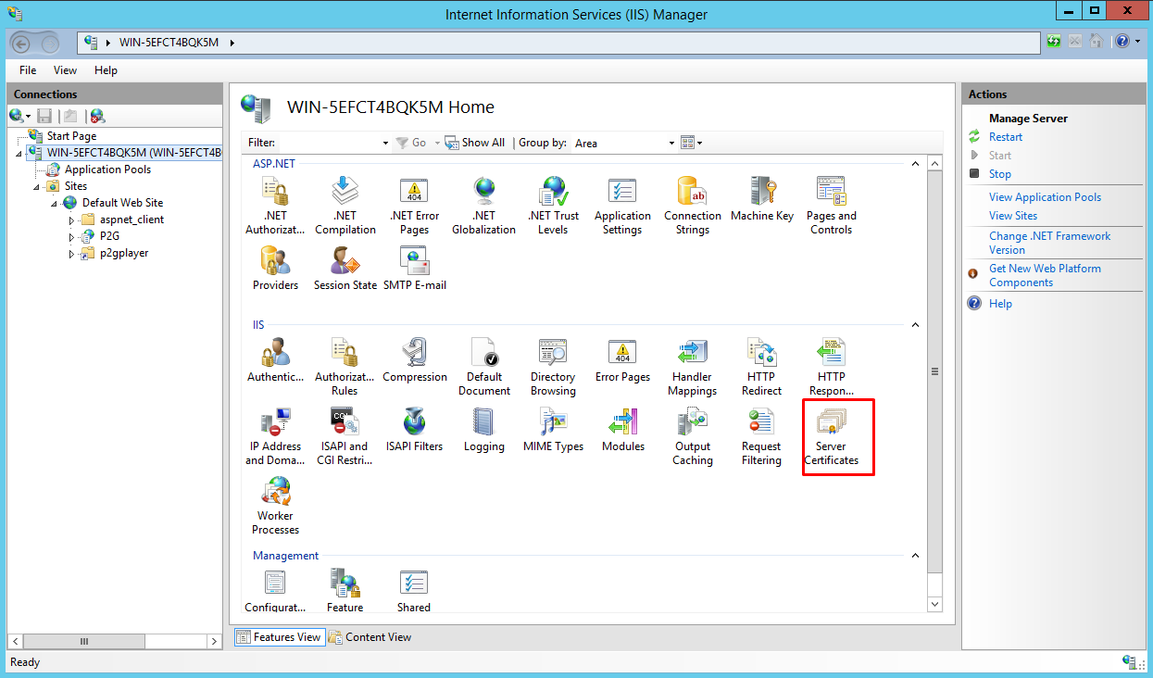Open ISAPI and CGI Restrictions

[x=345, y=436]
